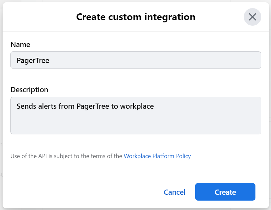The image size is (271, 210).
Task: Click the 'Use of the API' terms text
Action: (29, 156)
